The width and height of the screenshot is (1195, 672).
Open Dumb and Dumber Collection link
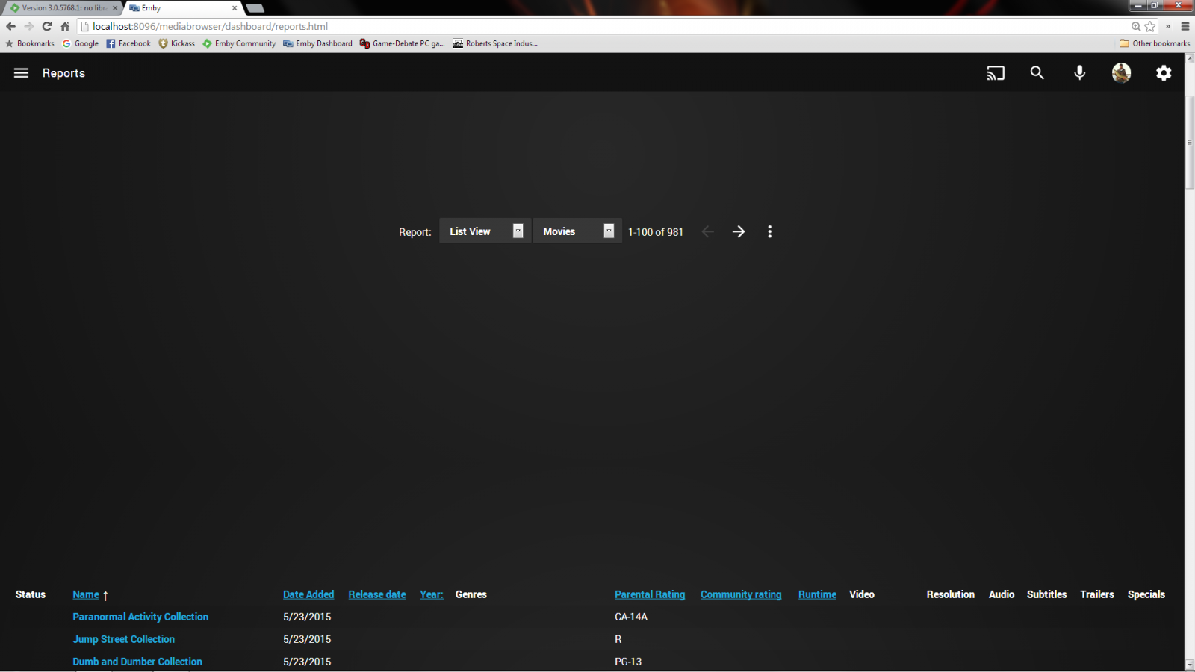[x=137, y=662]
